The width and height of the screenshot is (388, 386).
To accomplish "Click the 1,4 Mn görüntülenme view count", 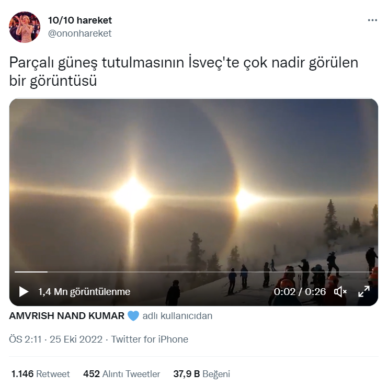I will [x=84, y=292].
